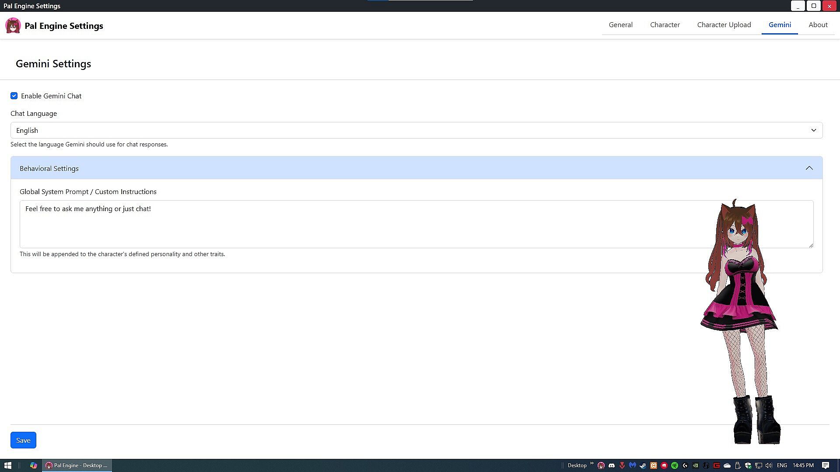Expand the taskbar Desktop toolbar chevron
The image size is (840, 472).
click(x=591, y=464)
